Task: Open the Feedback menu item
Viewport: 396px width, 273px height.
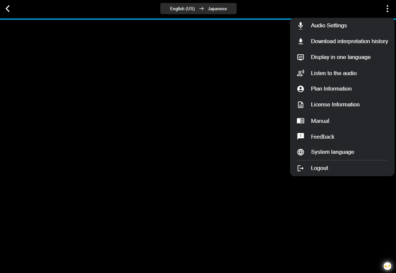Action: 323,137
